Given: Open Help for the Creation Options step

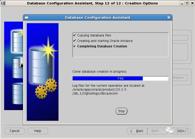Looking at the screenshot, I should 38,131.
